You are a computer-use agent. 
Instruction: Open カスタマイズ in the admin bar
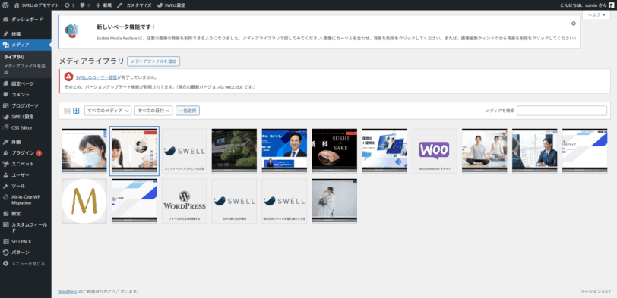click(134, 5)
